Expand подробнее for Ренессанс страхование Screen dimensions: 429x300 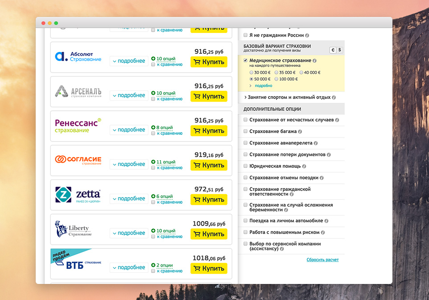[x=129, y=130]
